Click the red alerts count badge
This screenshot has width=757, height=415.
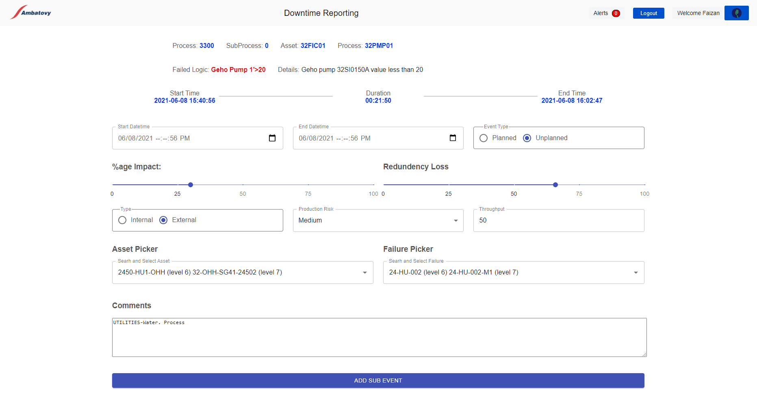pos(616,13)
